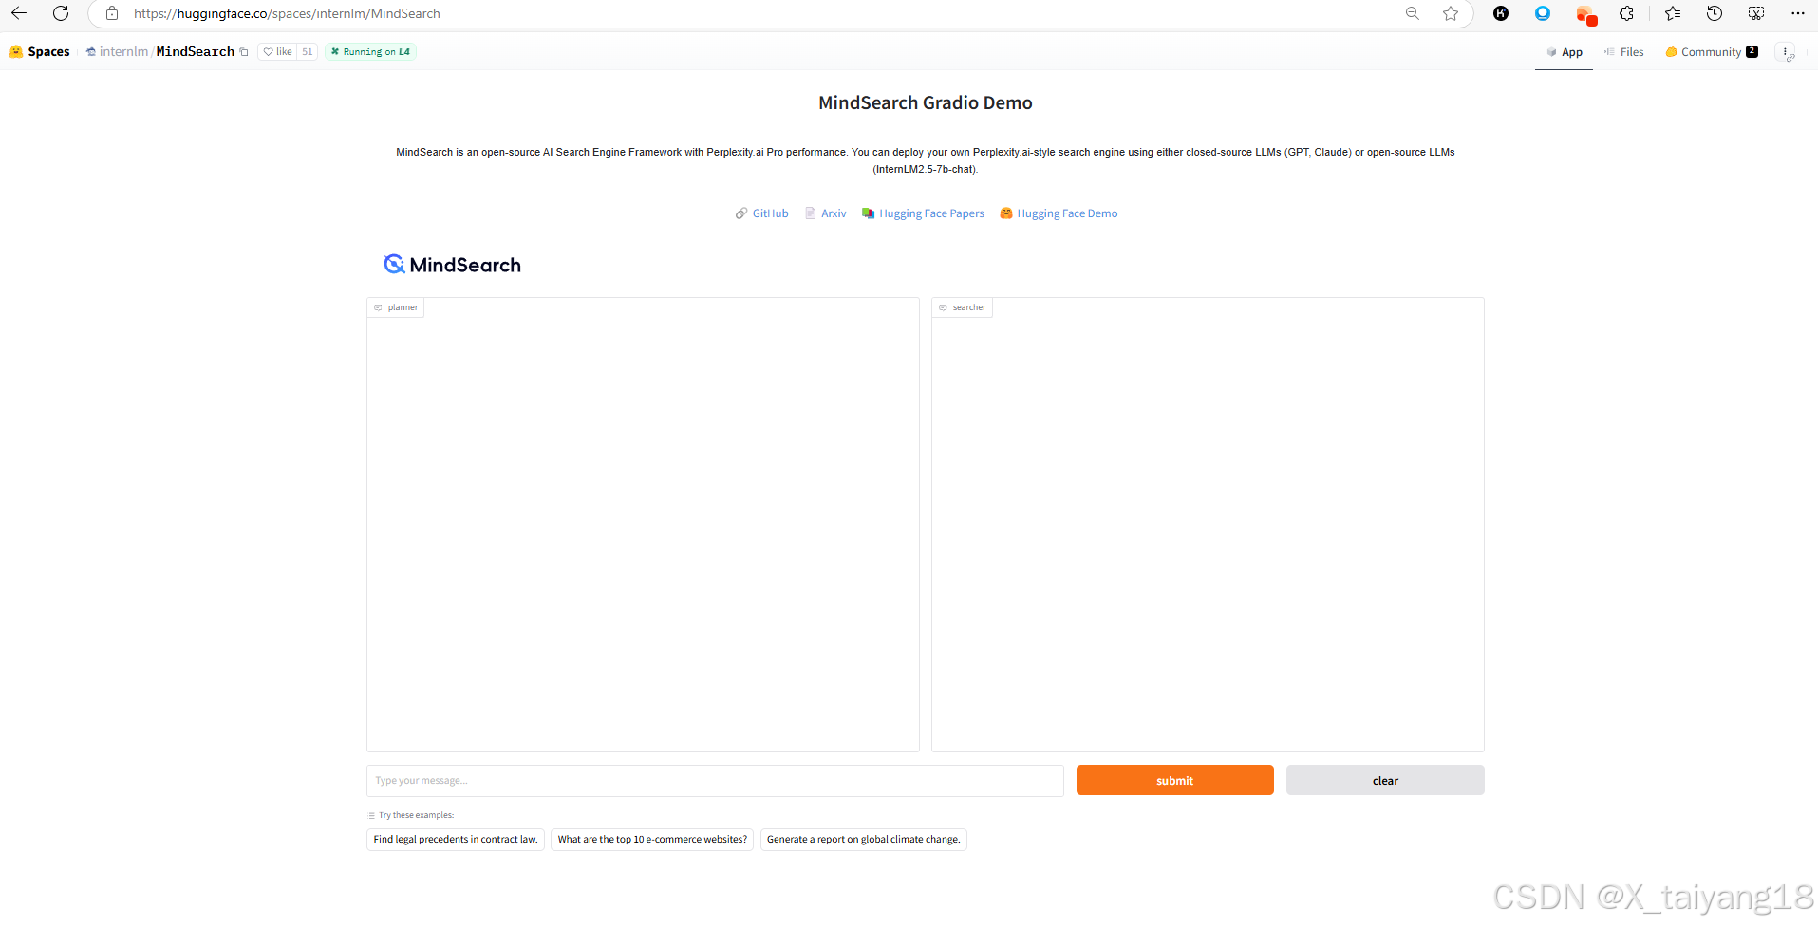Open the space three-dot options menu

coord(1786,52)
